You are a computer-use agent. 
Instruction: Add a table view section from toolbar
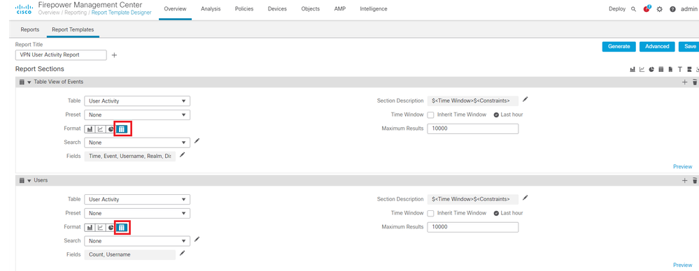(x=661, y=69)
